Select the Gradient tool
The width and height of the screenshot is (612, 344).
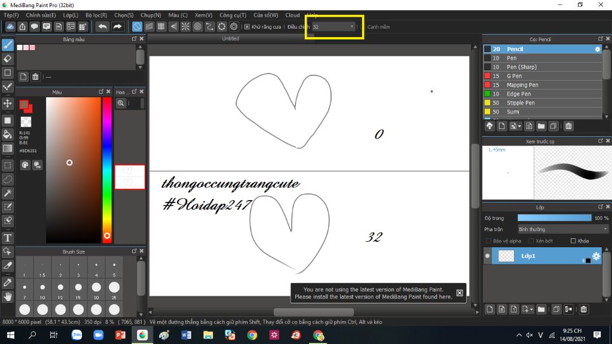pyautogui.click(x=7, y=149)
